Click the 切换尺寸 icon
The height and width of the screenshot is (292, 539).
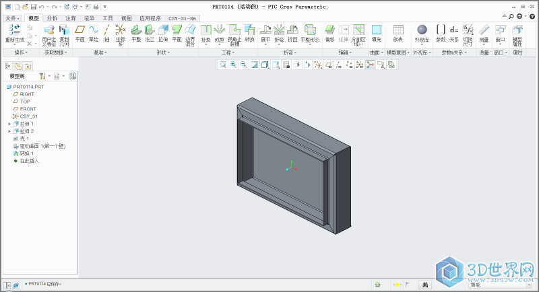coord(468,30)
